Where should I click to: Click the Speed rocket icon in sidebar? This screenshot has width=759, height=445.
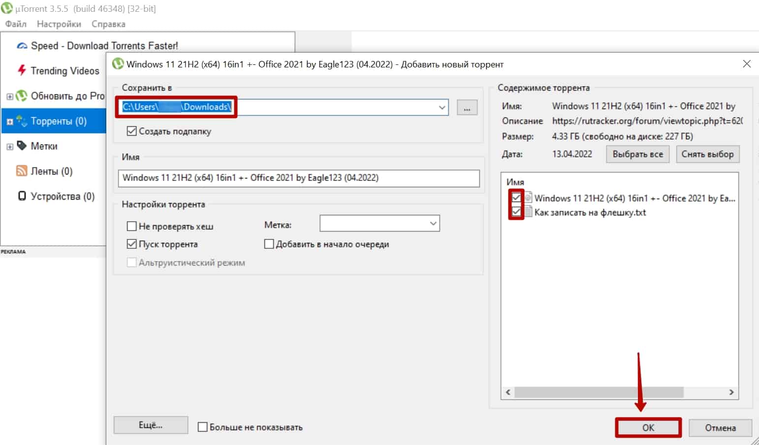[x=22, y=46]
